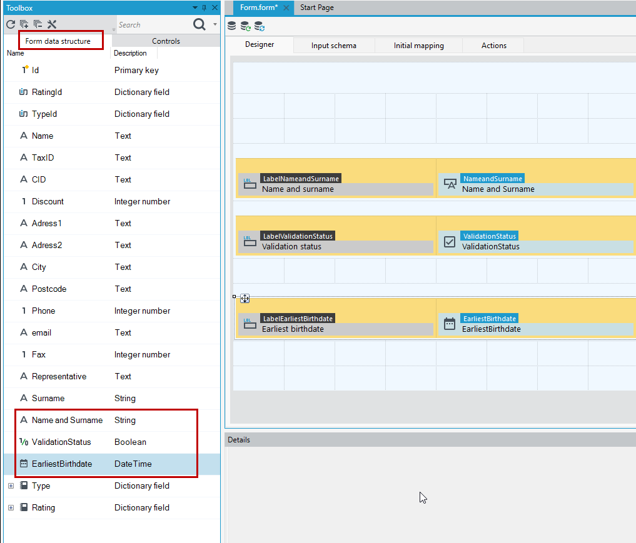Select the email field row

(112, 332)
